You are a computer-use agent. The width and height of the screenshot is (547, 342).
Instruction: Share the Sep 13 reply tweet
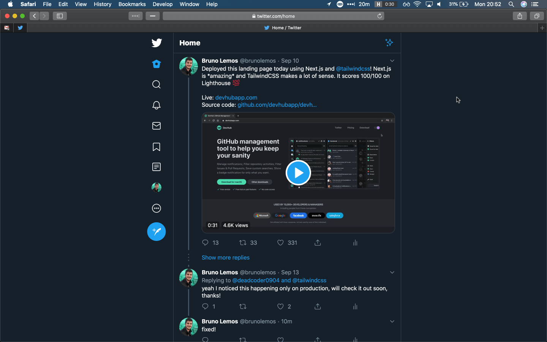tap(318, 306)
